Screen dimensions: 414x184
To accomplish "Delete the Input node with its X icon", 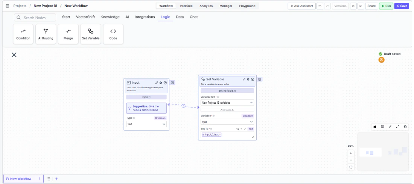I will (x=165, y=83).
